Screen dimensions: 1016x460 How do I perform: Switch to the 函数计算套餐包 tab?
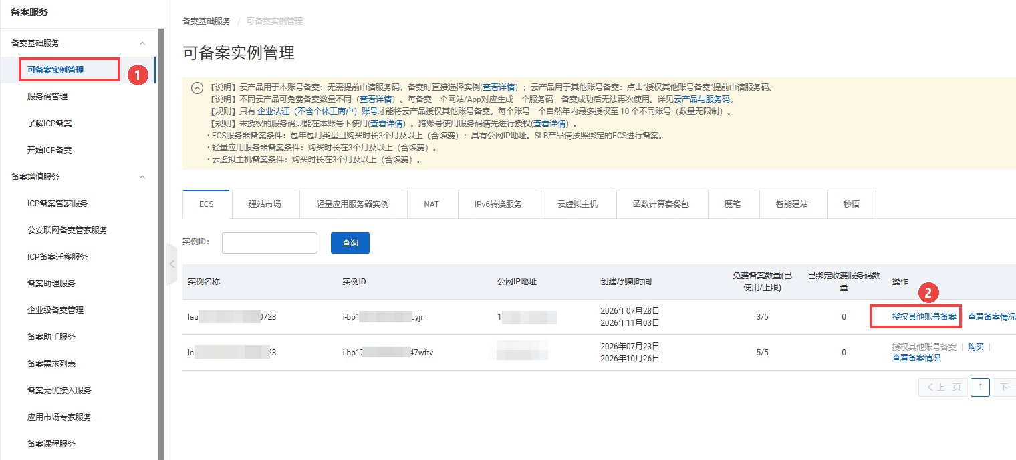pyautogui.click(x=661, y=204)
